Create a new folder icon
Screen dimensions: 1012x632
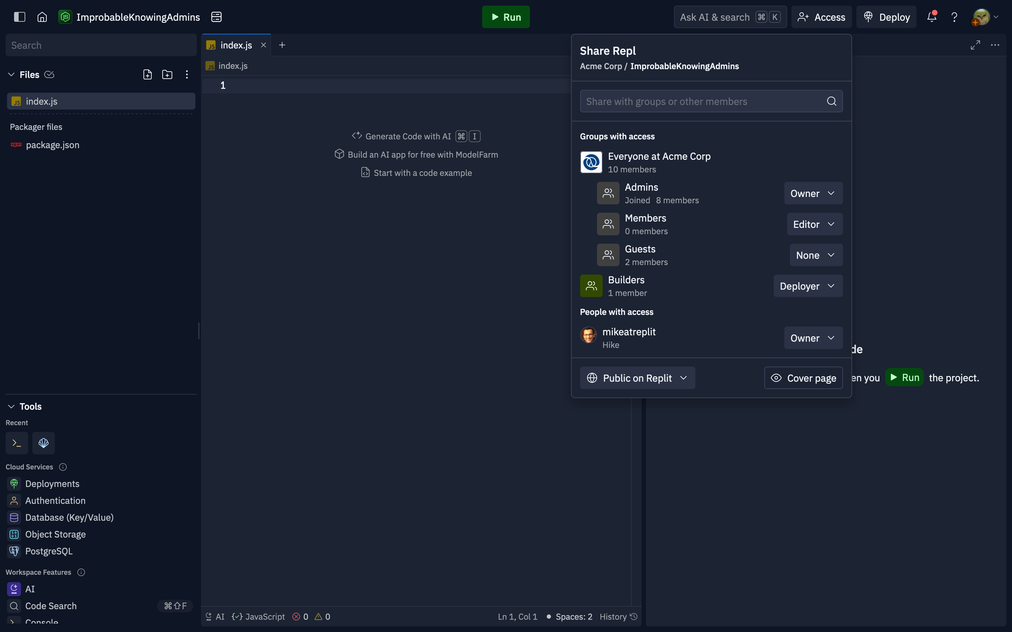click(x=167, y=74)
